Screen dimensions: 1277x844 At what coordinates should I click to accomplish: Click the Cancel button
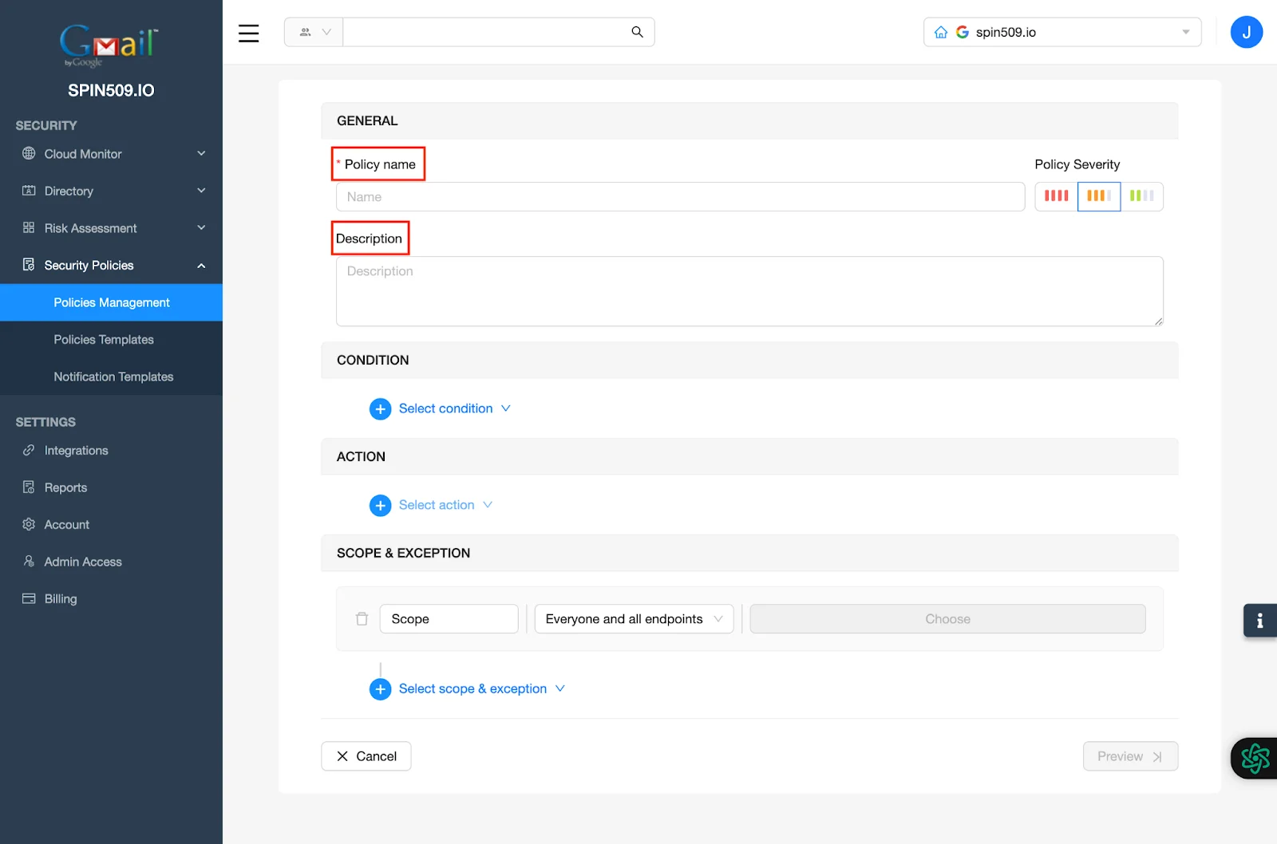(366, 755)
